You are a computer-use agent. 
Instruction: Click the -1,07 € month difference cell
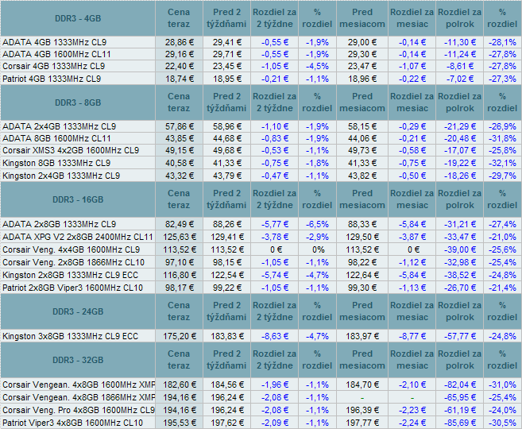tap(412, 66)
